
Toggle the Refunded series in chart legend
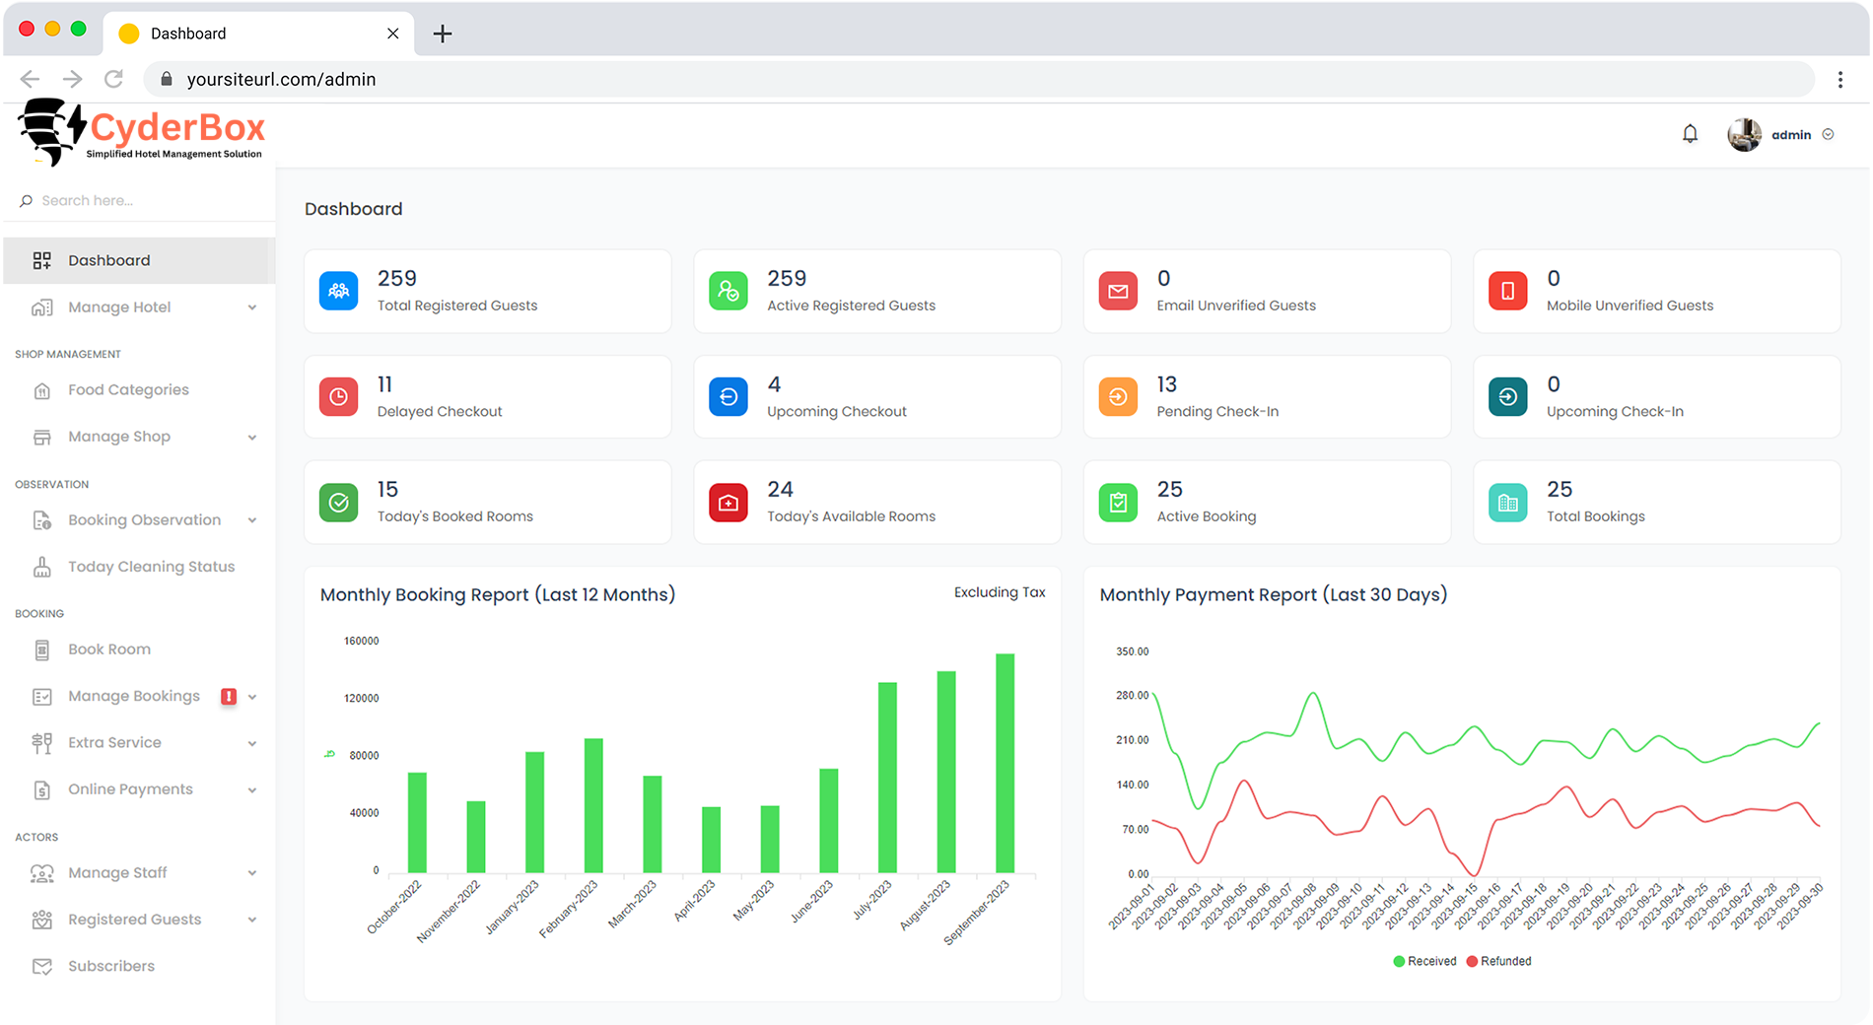point(1498,961)
